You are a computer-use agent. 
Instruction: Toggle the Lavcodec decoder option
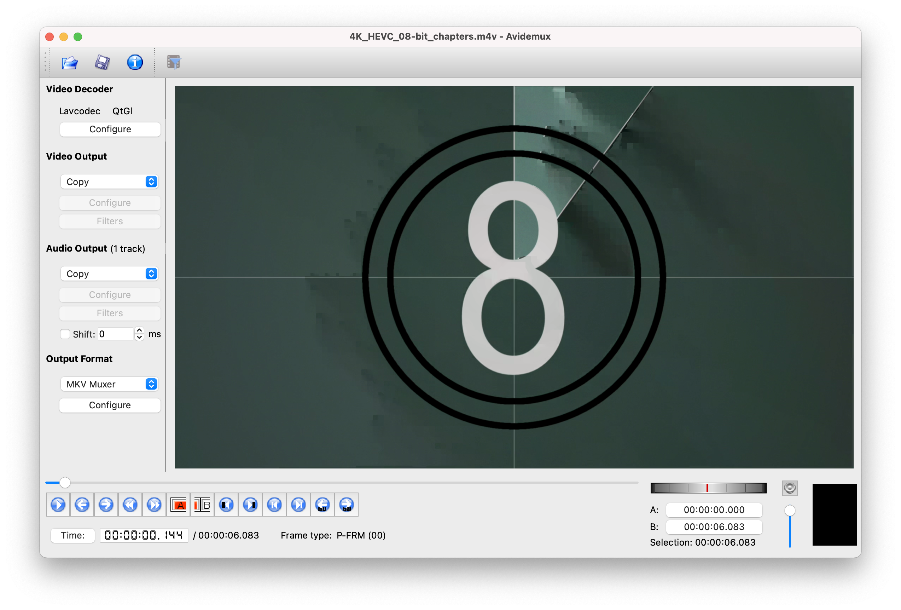80,111
